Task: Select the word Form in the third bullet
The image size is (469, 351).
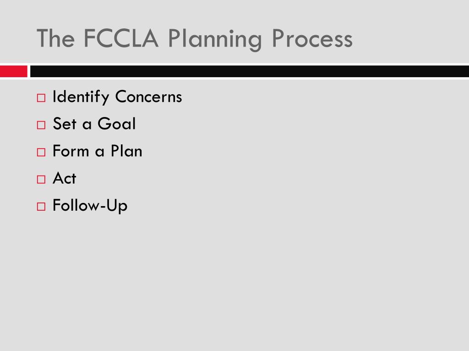Action: [71, 151]
